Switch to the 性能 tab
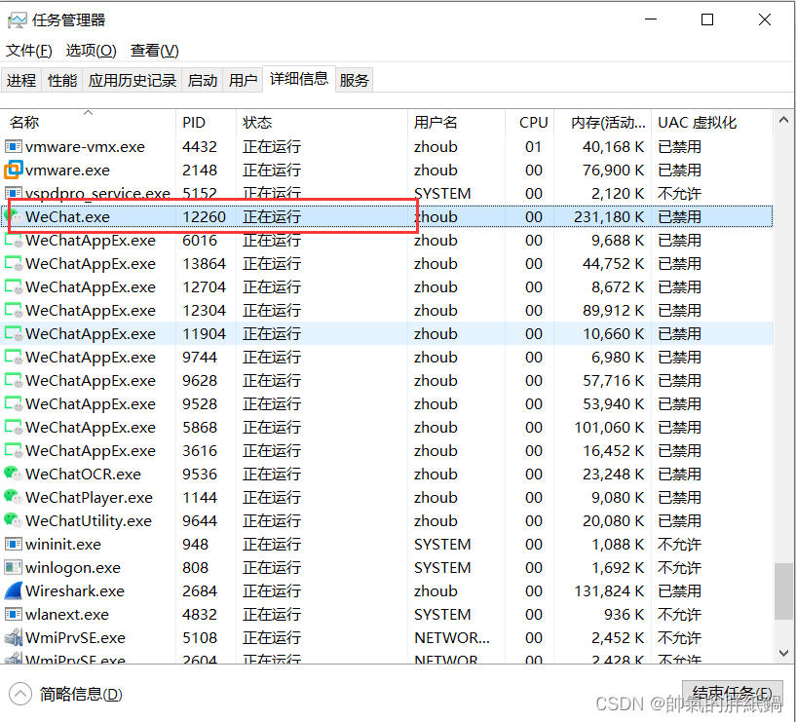 (x=62, y=80)
